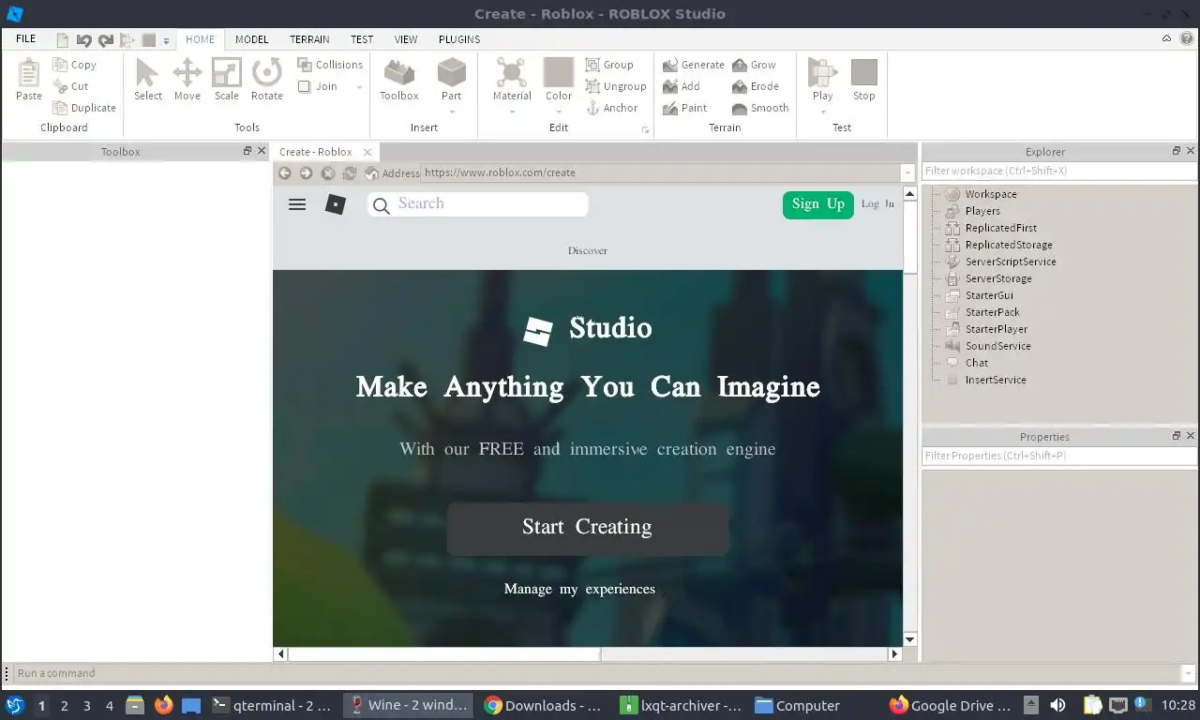
Task: Toggle the Collisions option
Action: 330,65
